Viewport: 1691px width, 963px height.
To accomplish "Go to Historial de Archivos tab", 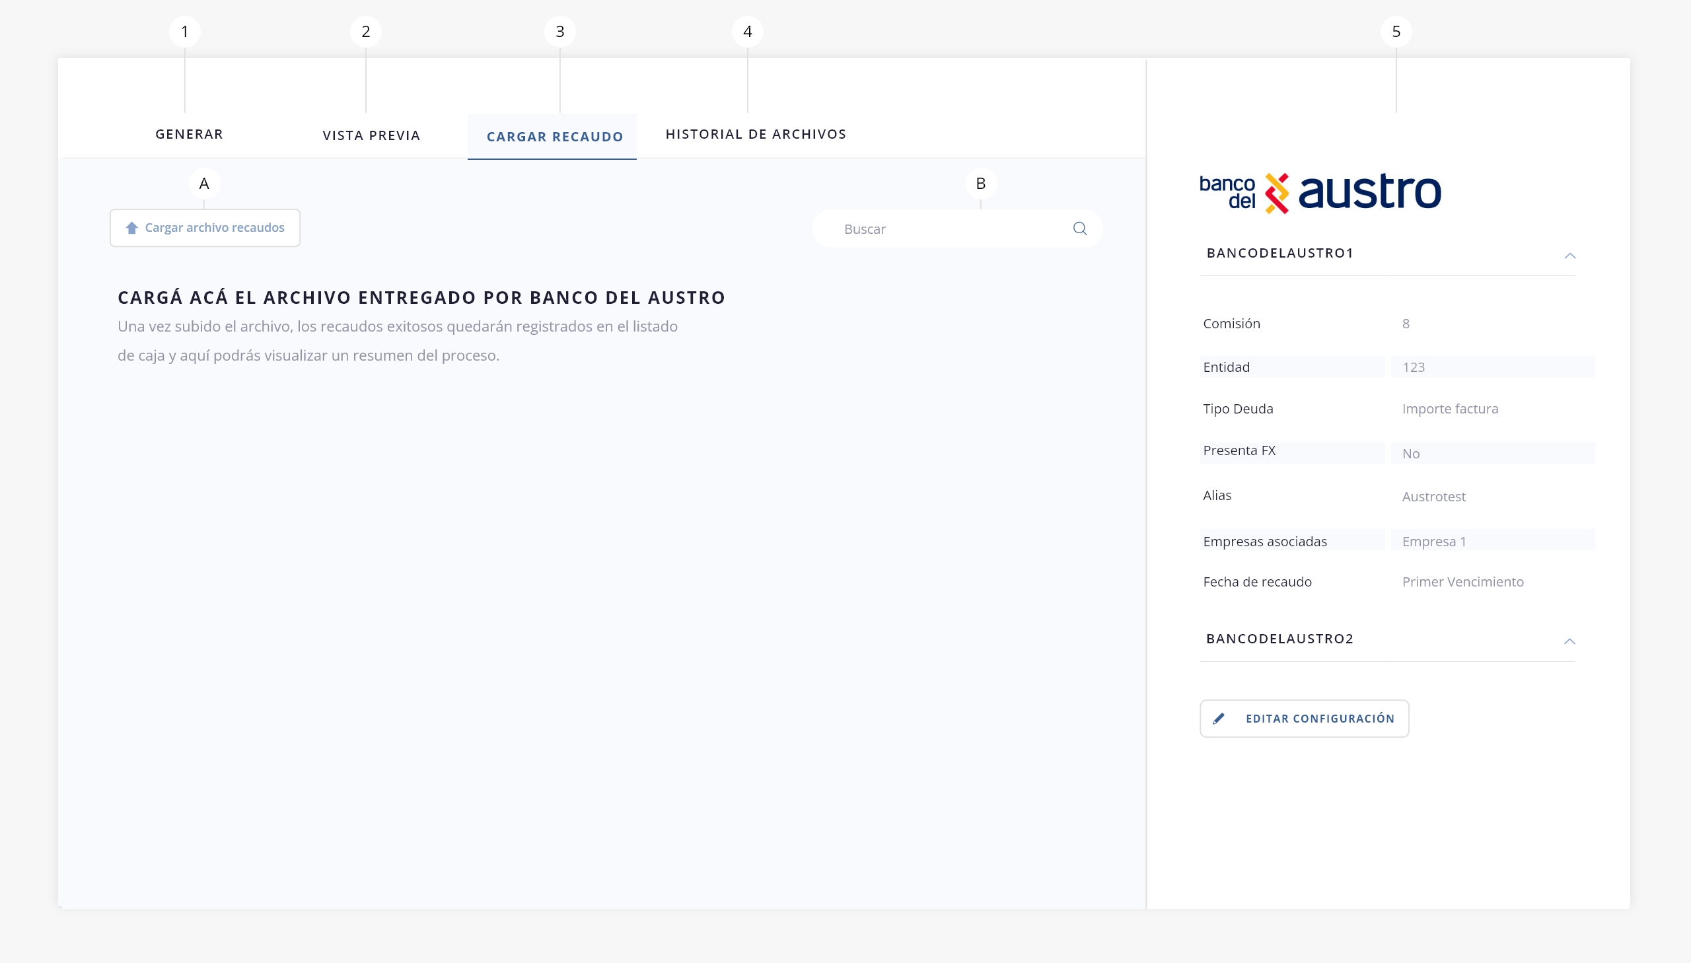I will 755,134.
